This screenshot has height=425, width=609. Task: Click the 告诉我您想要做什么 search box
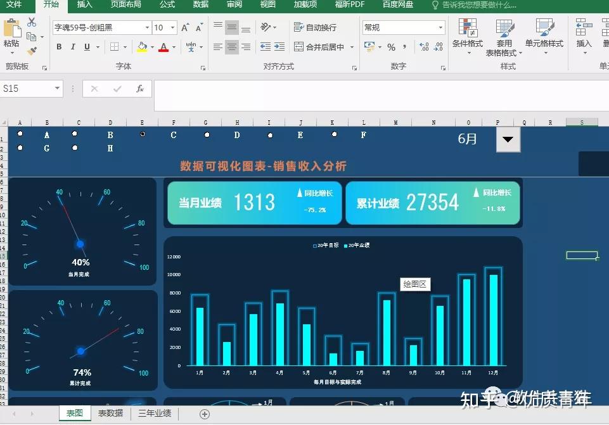pyautogui.click(x=475, y=5)
